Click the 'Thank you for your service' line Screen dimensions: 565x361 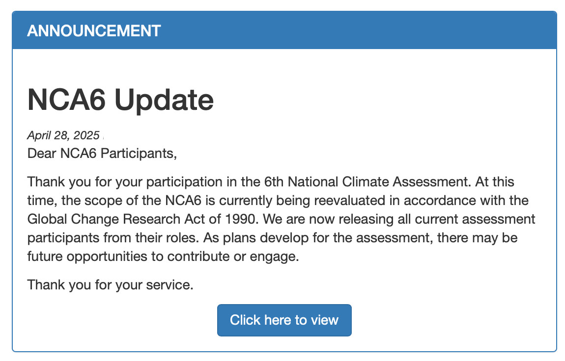point(110,285)
